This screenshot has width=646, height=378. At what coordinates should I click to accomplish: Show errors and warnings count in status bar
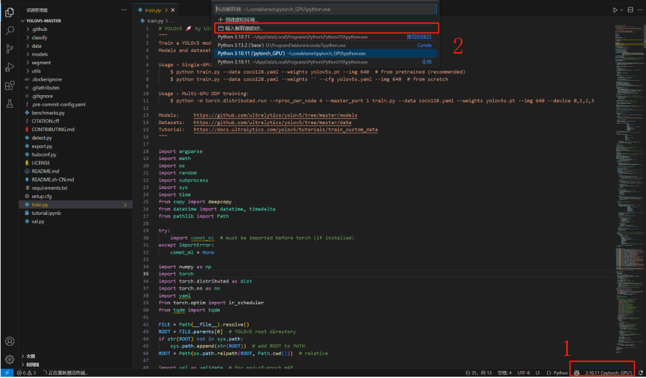(x=26, y=372)
